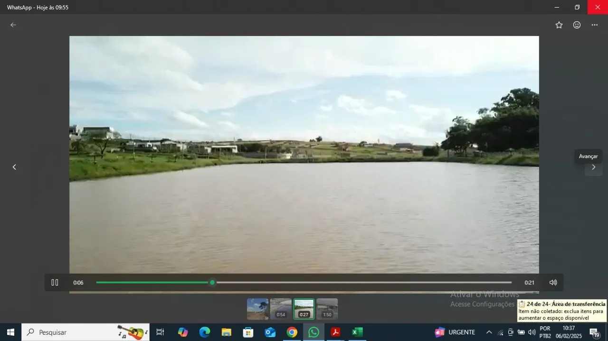The height and width of the screenshot is (341, 608).
Task: Open the notification center with 19 alerts
Action: point(595,332)
